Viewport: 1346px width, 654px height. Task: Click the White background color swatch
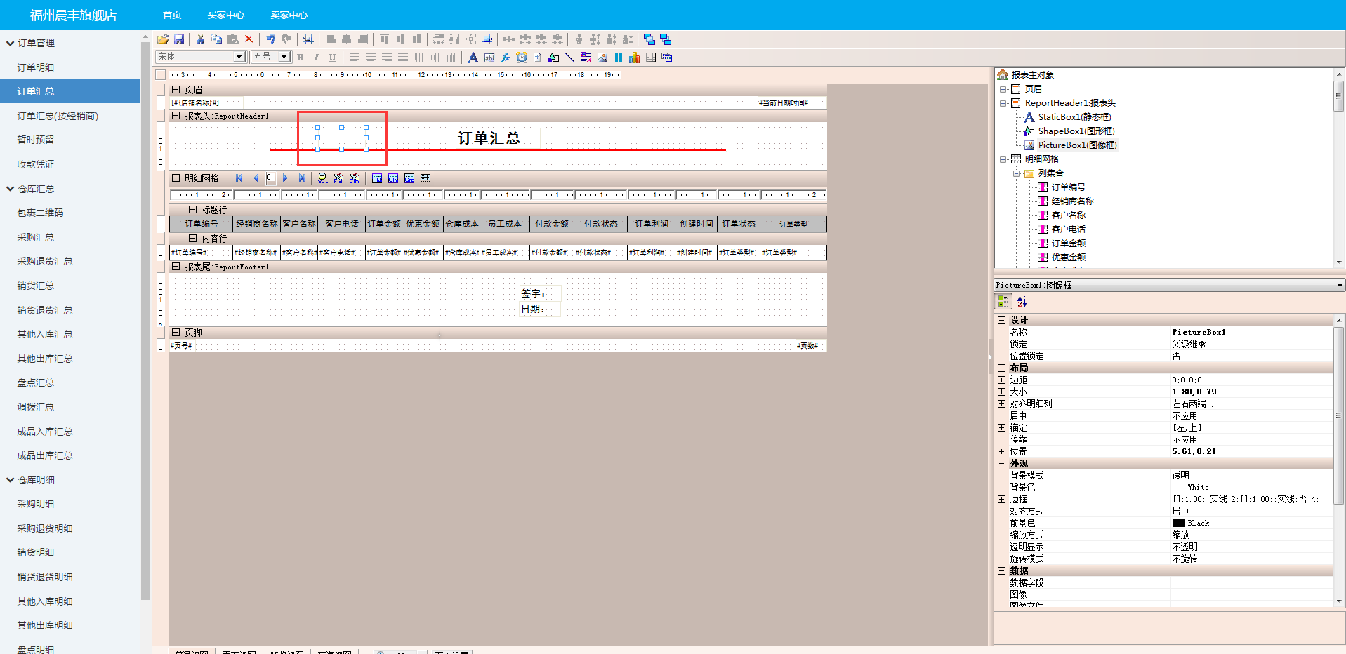pos(1178,487)
